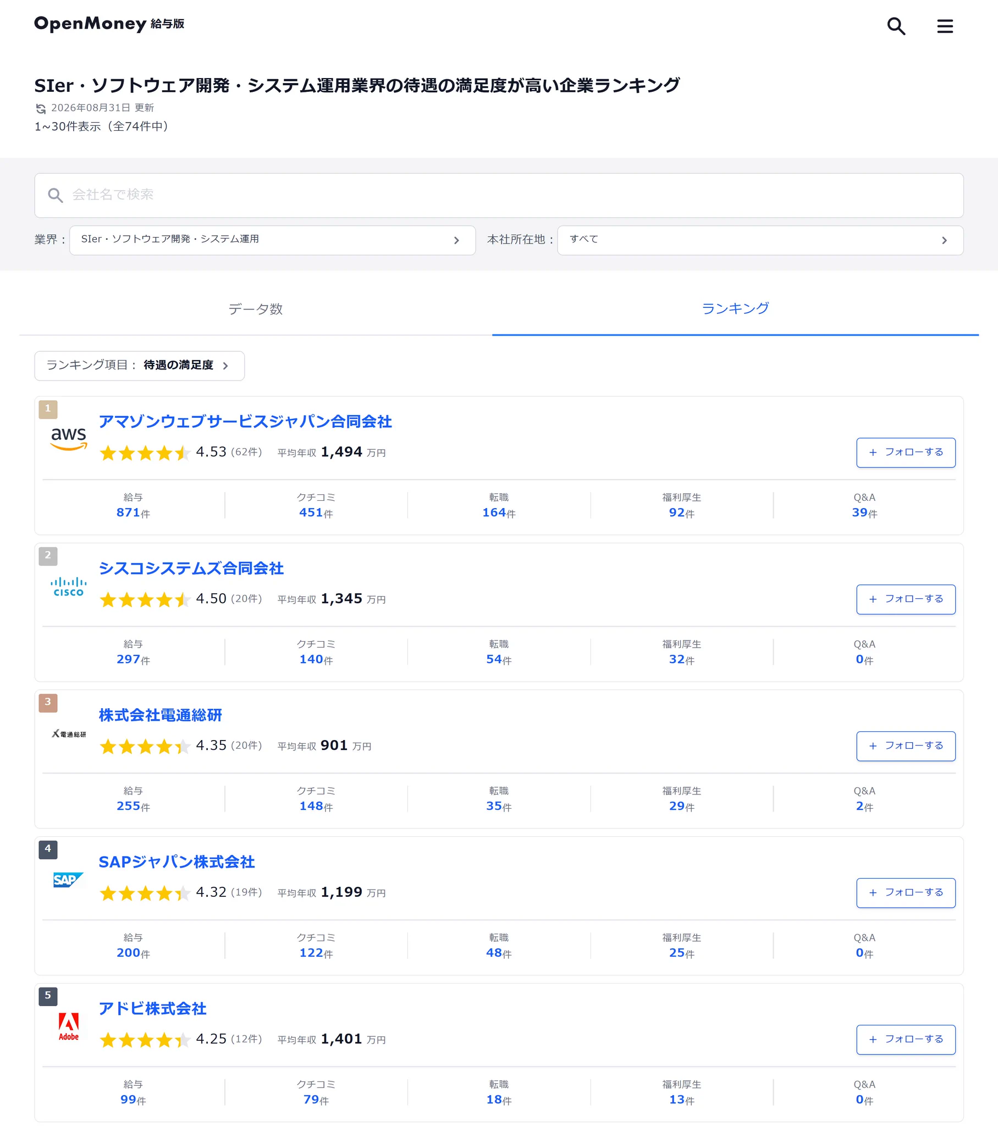Click rank 5 badge

48,996
